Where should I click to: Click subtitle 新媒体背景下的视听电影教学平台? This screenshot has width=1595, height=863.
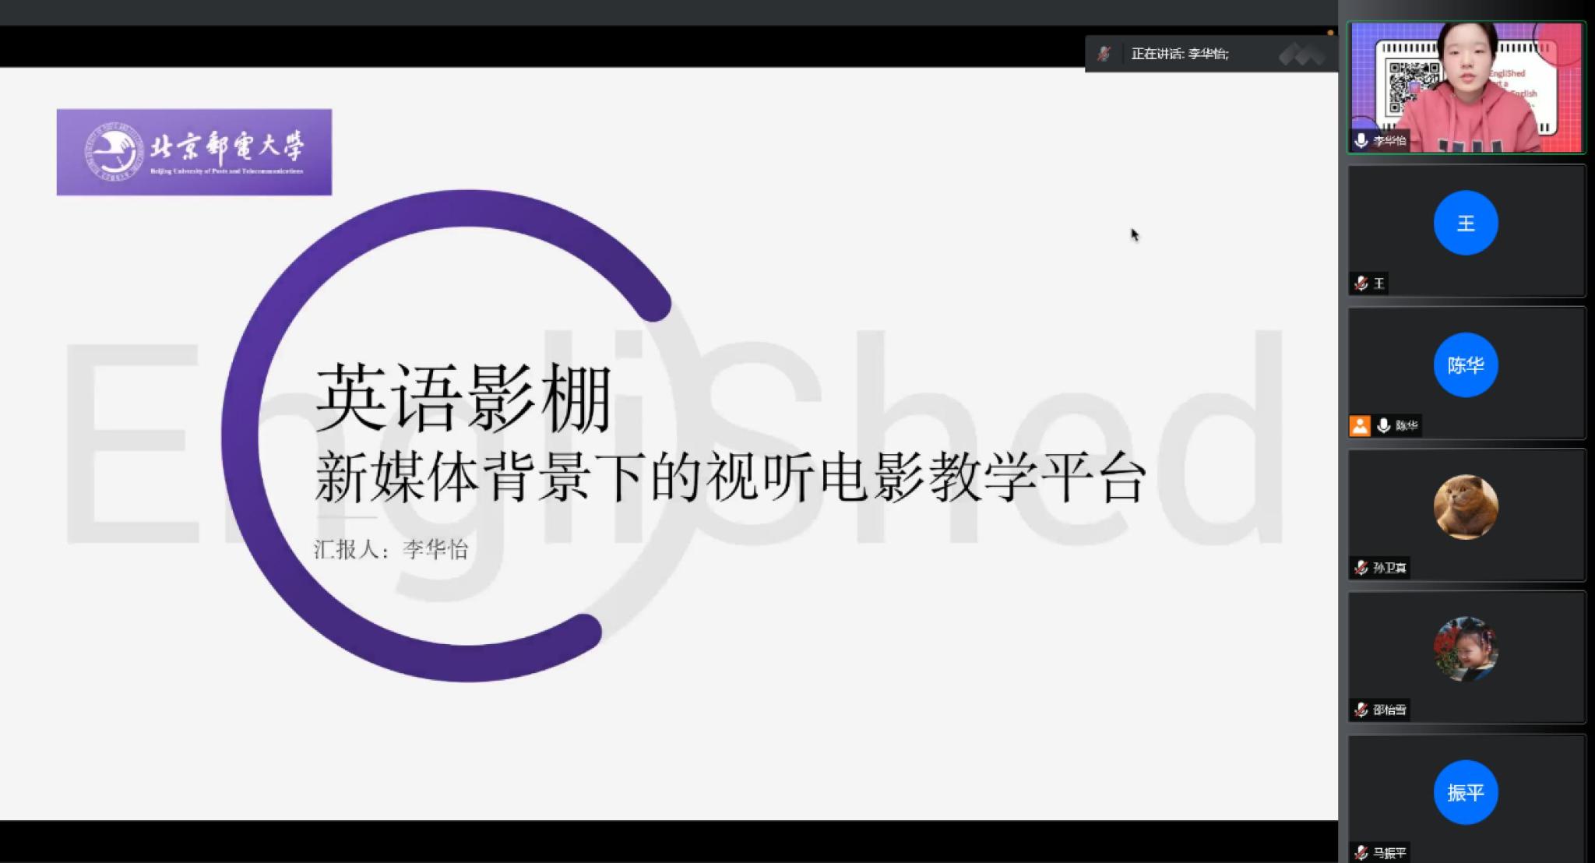pos(731,477)
